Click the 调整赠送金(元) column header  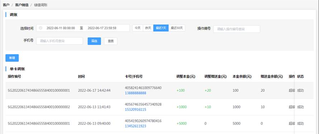[x=216, y=77]
